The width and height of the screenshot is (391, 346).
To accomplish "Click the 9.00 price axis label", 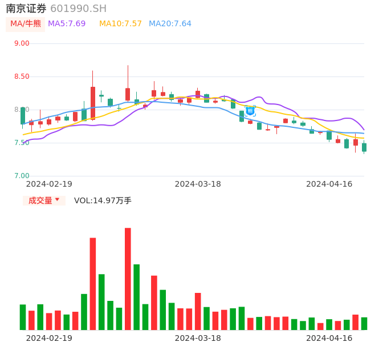I will coord(22,43).
